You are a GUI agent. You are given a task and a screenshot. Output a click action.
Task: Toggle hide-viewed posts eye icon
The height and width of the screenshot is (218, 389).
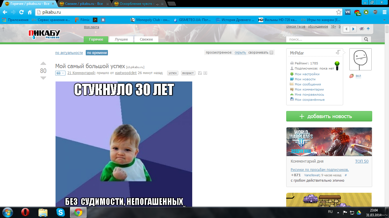362,29
